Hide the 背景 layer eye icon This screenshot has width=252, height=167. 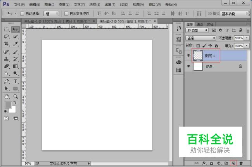(x=188, y=66)
